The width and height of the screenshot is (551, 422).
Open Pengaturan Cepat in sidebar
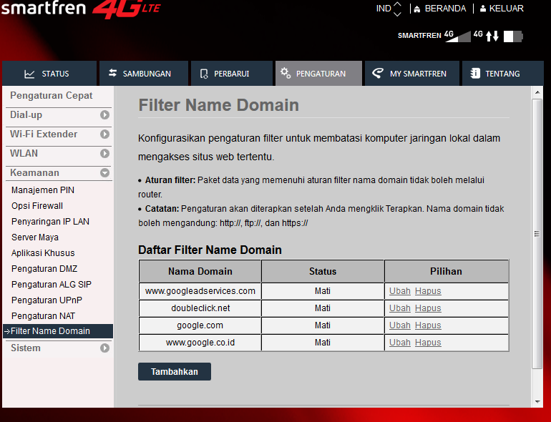pyautogui.click(x=52, y=96)
